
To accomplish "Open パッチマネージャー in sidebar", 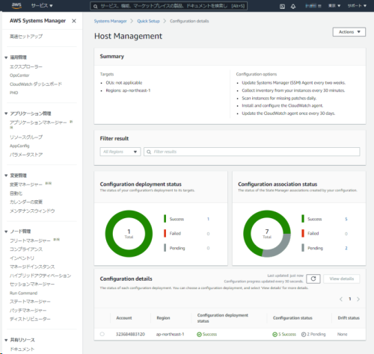I will coord(28,311).
